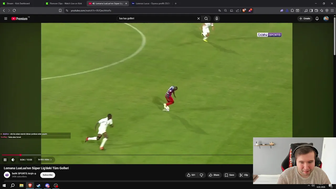Open Steam from the taskbar

(x=39, y=186)
